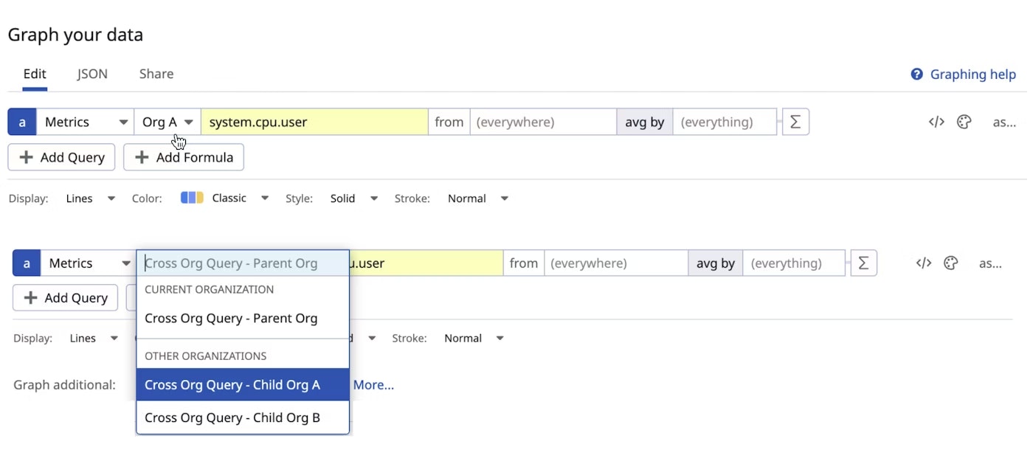Click the top Add Query button
Screen dimensions: 1033x464
click(61, 157)
